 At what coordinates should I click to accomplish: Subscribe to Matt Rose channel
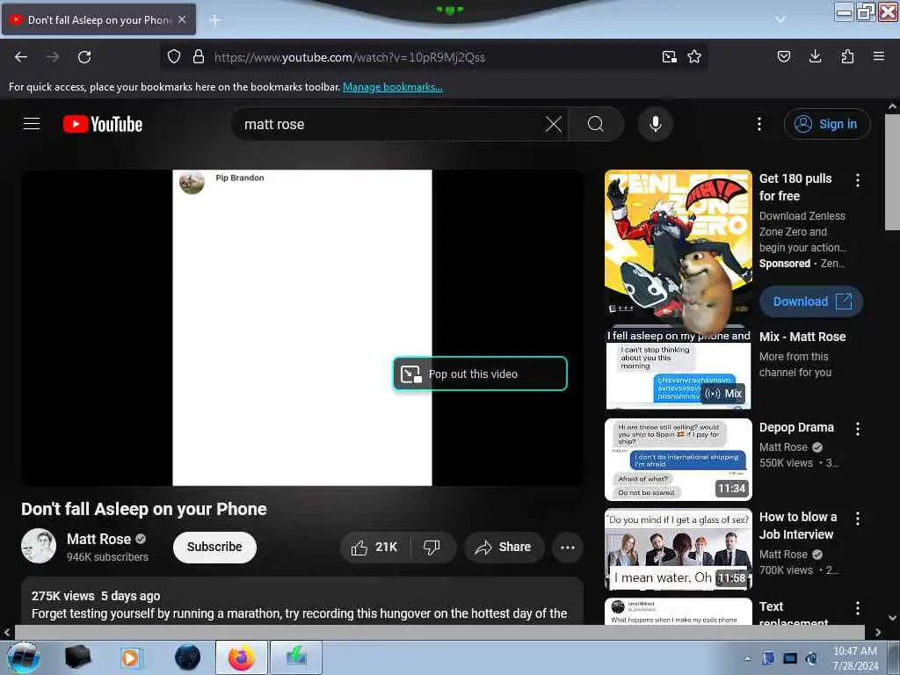(214, 547)
